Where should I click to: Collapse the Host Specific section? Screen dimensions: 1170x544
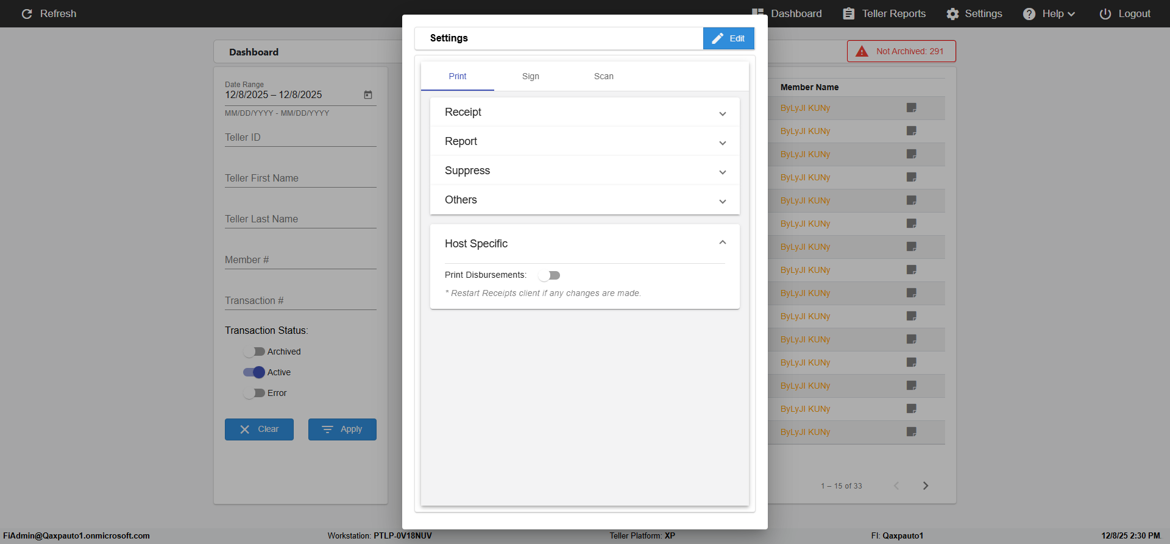585,244
